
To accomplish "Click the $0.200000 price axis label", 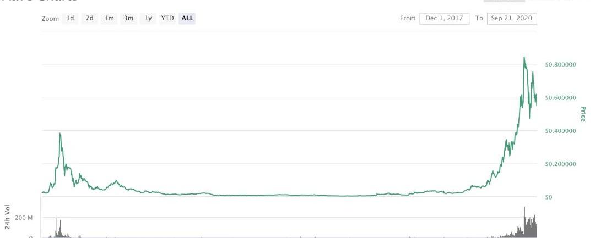I will click(560, 164).
